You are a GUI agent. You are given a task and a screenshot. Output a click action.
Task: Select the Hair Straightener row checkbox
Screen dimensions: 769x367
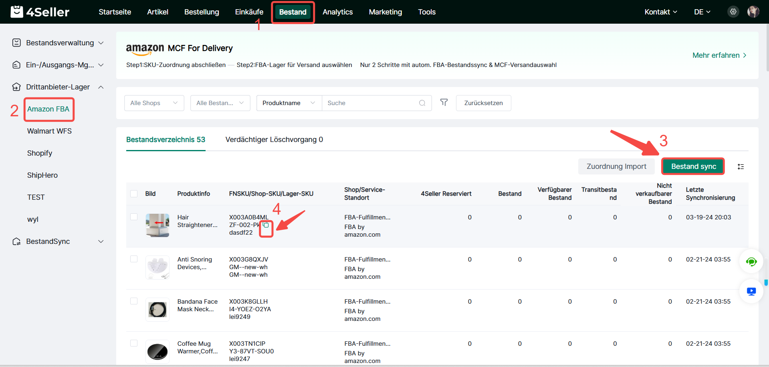pyautogui.click(x=134, y=217)
